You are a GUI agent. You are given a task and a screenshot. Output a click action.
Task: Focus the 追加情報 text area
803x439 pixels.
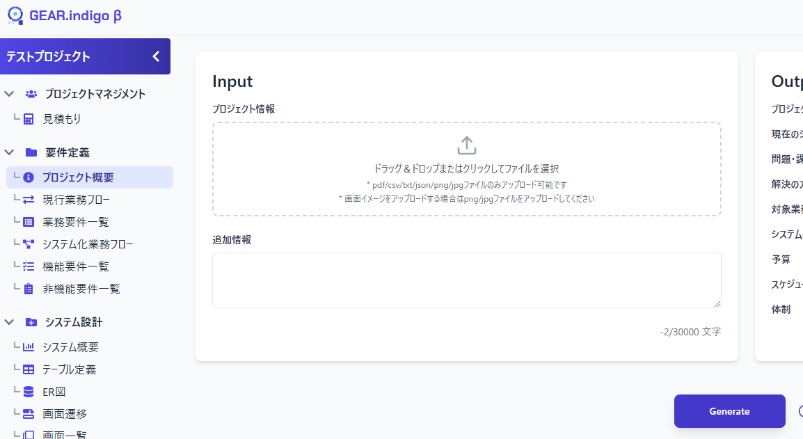coord(466,280)
